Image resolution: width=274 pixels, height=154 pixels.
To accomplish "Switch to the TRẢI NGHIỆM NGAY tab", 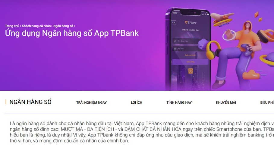I will click(91, 102).
